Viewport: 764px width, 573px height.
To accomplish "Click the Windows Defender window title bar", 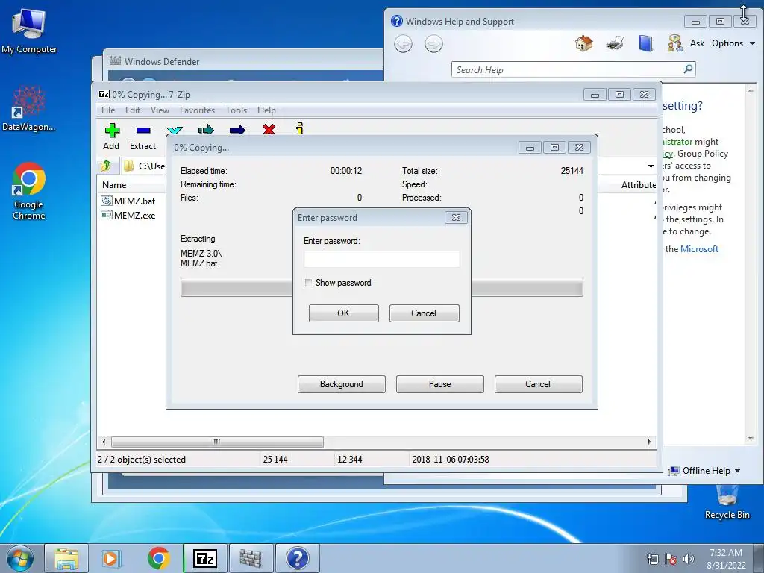I will [244, 61].
